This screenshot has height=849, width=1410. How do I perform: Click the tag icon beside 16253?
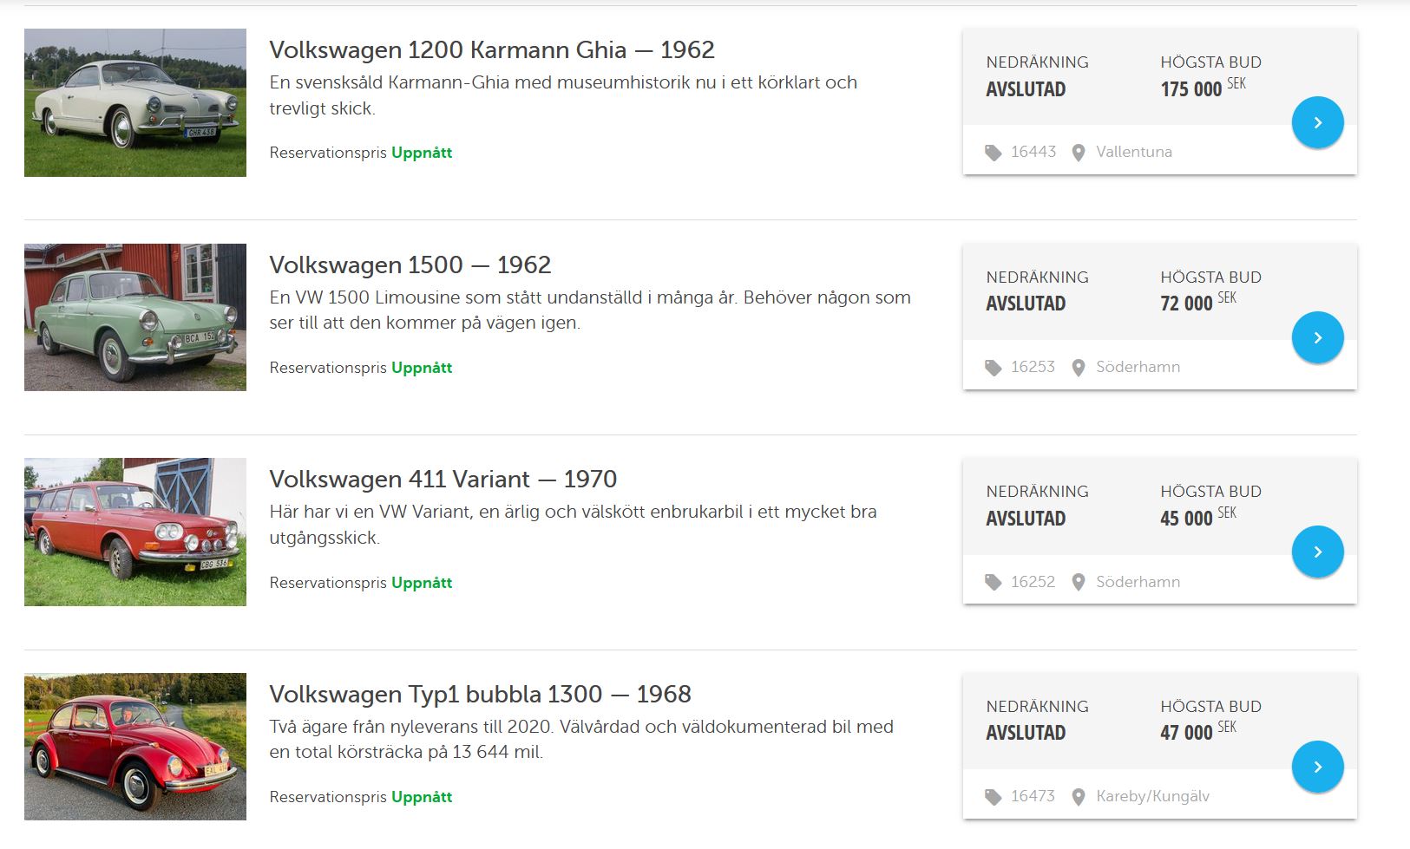[x=994, y=368]
